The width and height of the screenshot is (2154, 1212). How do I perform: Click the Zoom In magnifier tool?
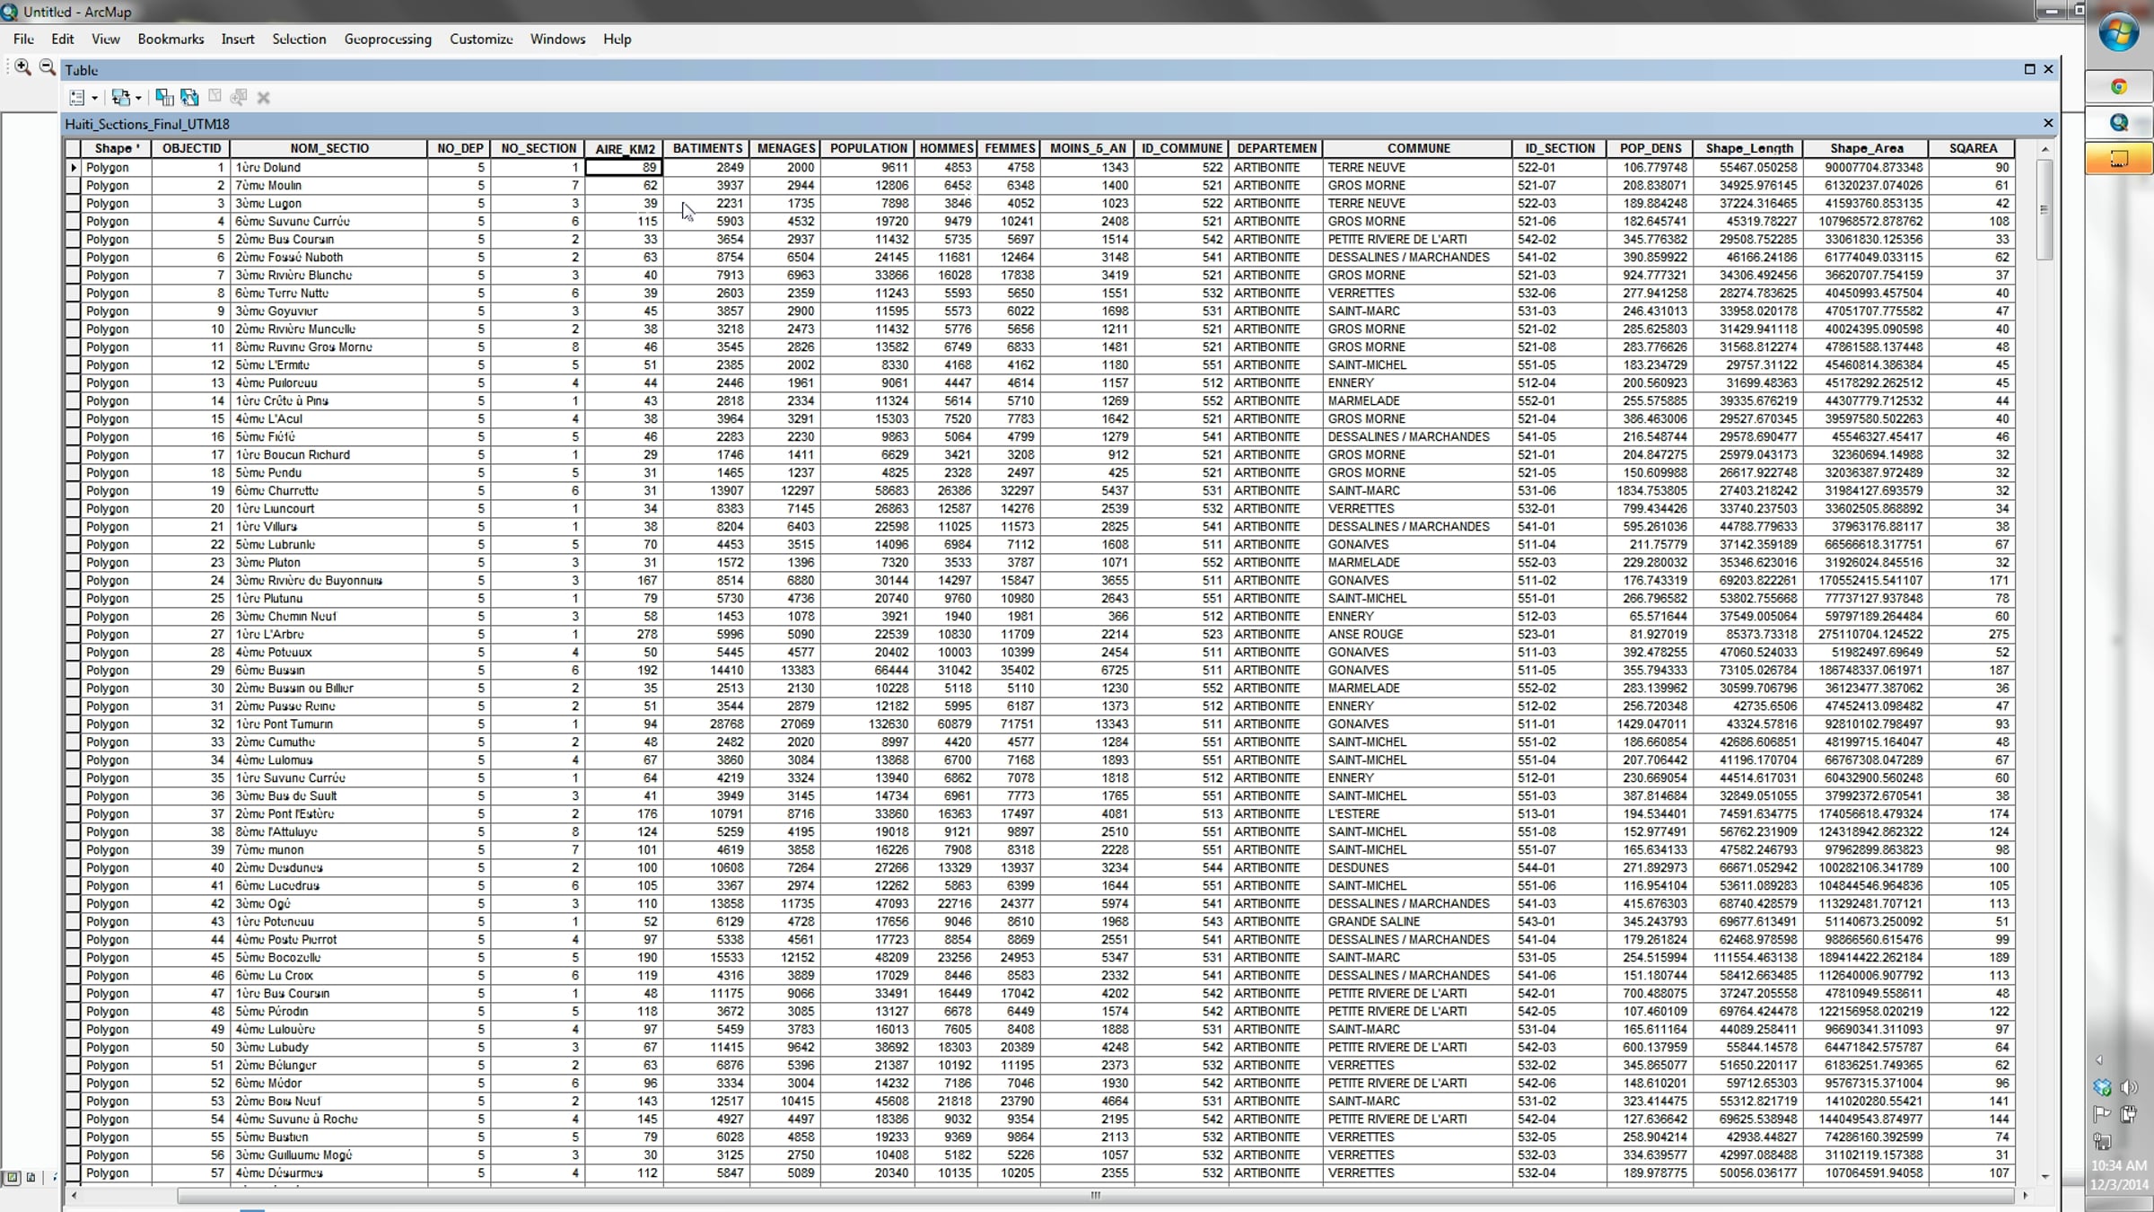tap(22, 67)
